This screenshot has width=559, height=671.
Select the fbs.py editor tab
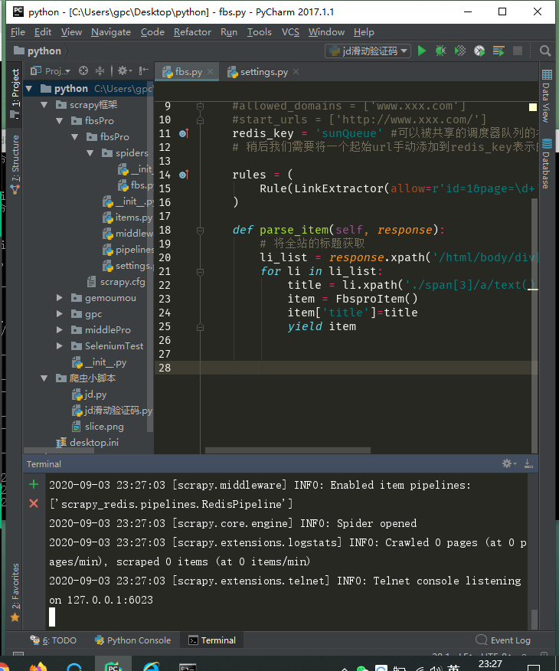188,72
